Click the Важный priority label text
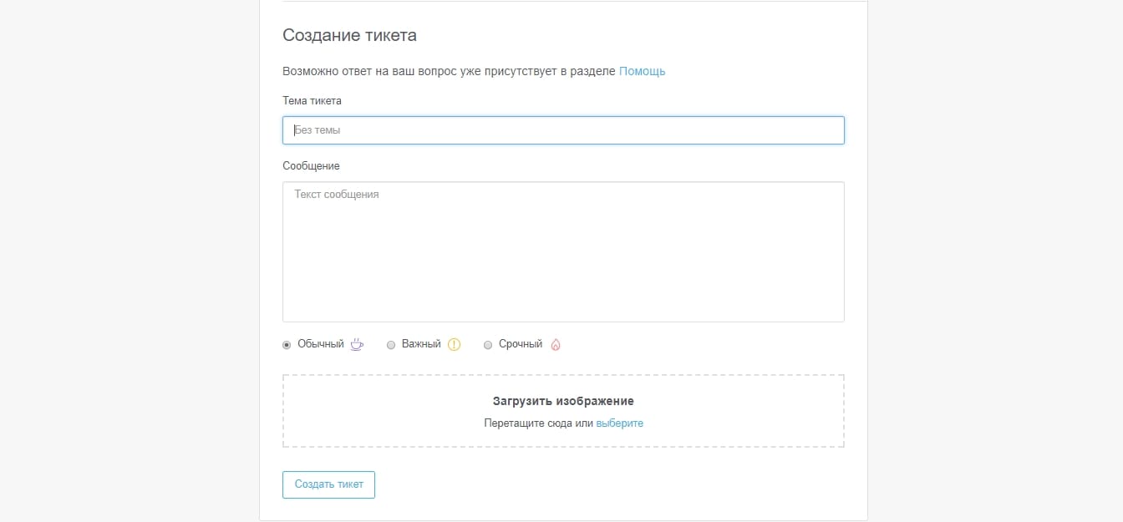 click(x=421, y=344)
